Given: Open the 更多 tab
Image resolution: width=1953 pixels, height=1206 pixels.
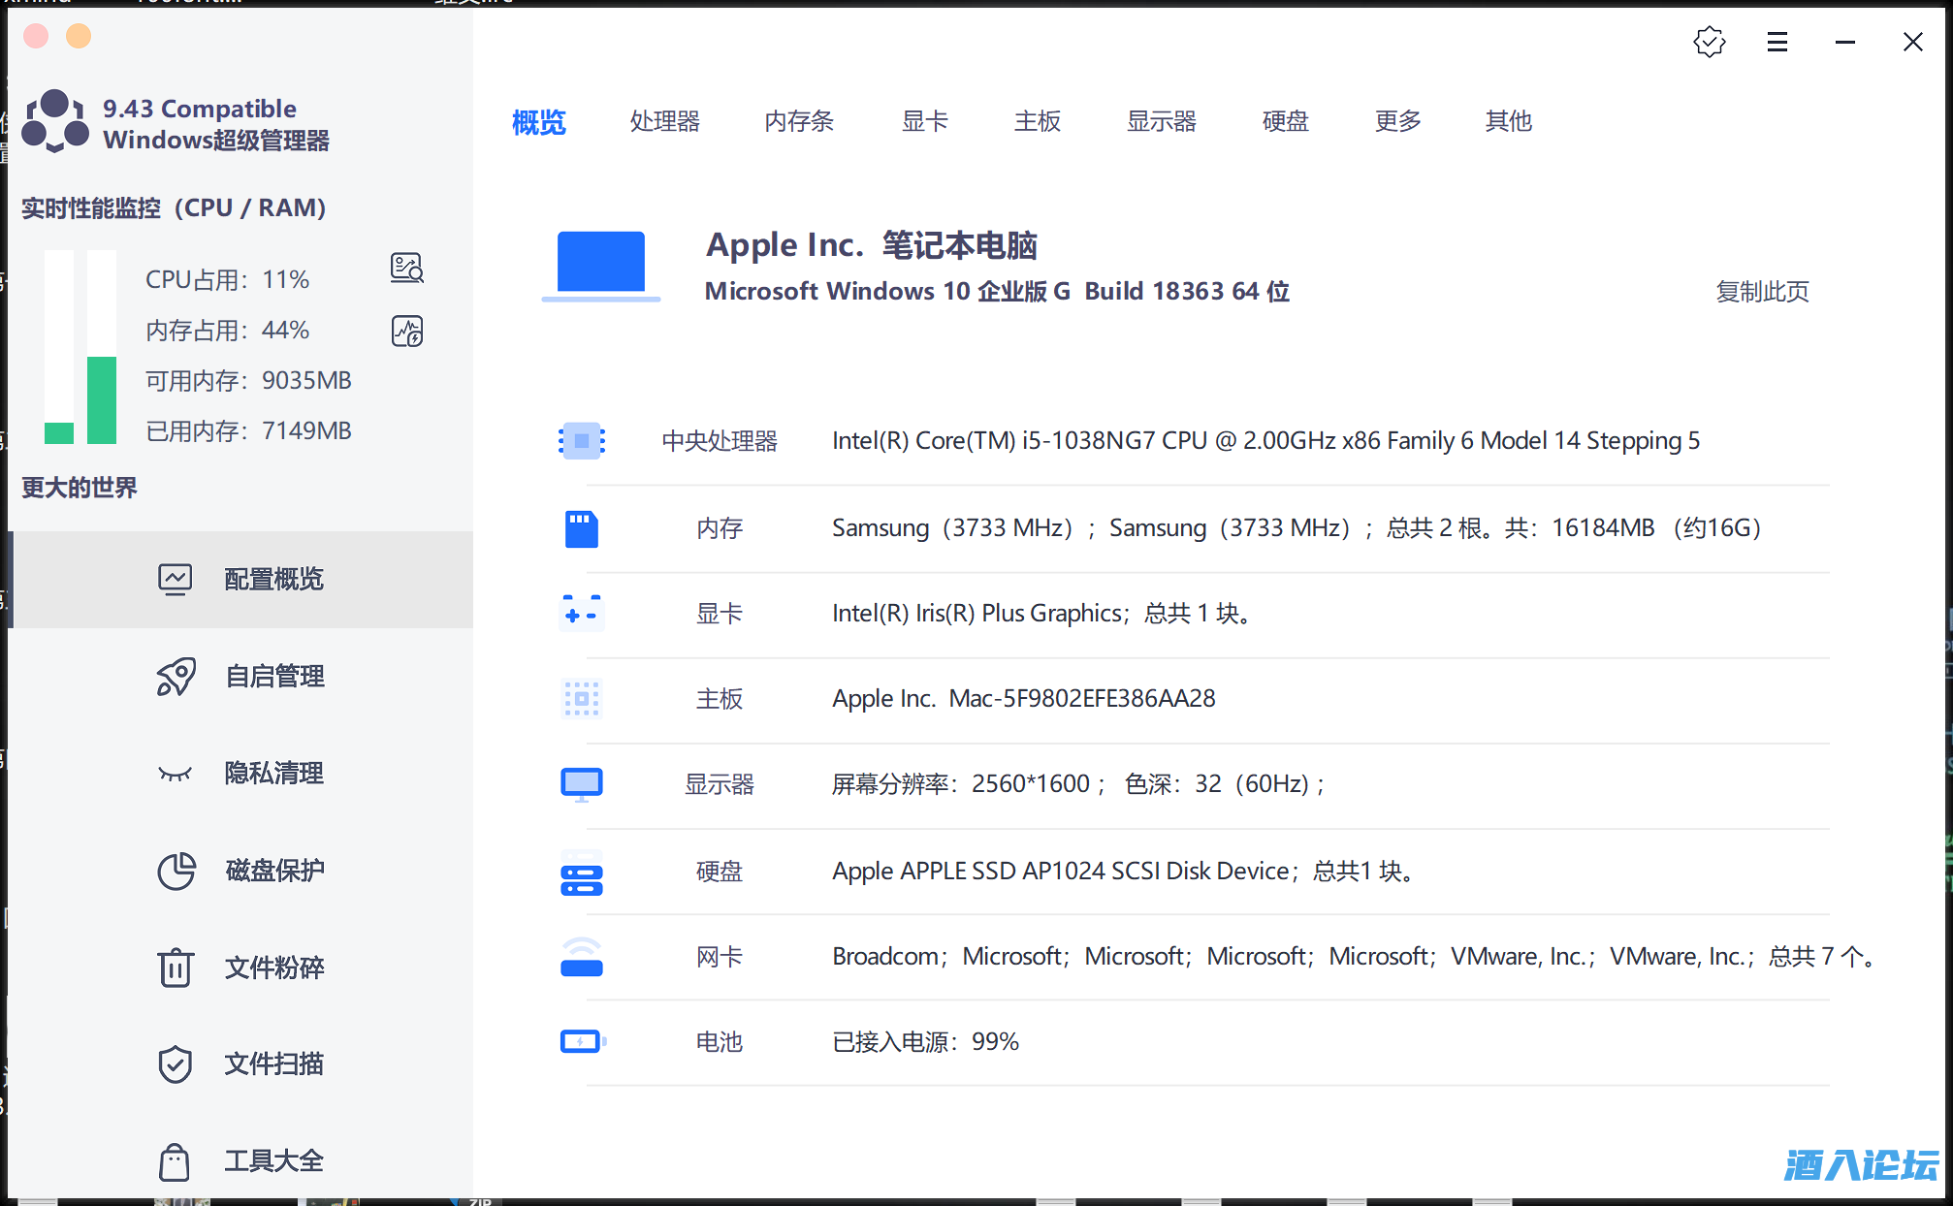Looking at the screenshot, I should point(1397,121).
